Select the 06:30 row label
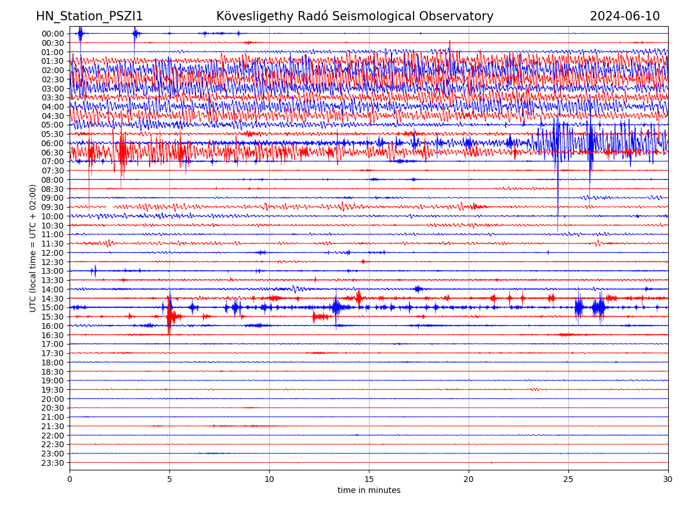Viewport: 696px width, 522px height. tap(52, 153)
